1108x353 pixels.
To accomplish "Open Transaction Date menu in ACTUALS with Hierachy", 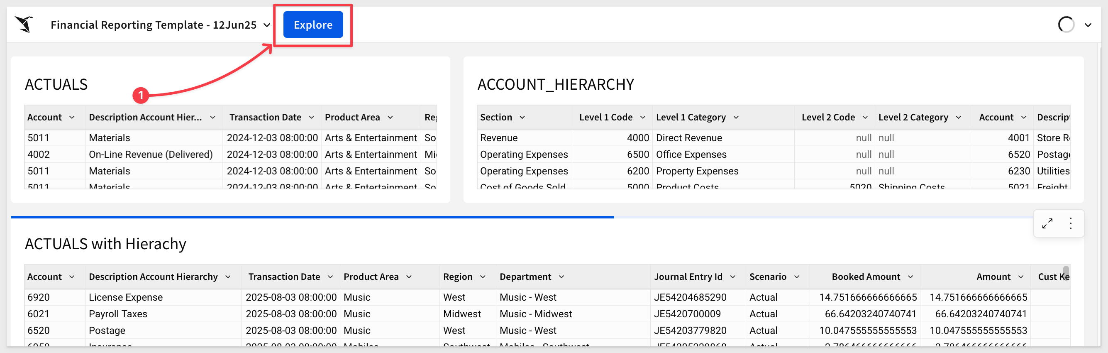I will [x=330, y=277].
